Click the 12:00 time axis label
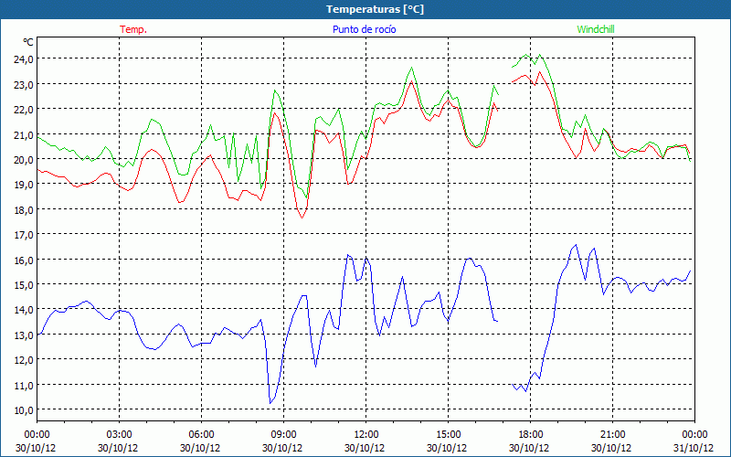 point(365,435)
